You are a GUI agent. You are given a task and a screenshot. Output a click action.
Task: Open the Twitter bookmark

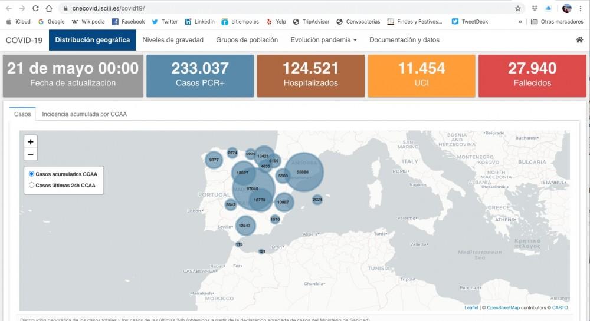164,22
